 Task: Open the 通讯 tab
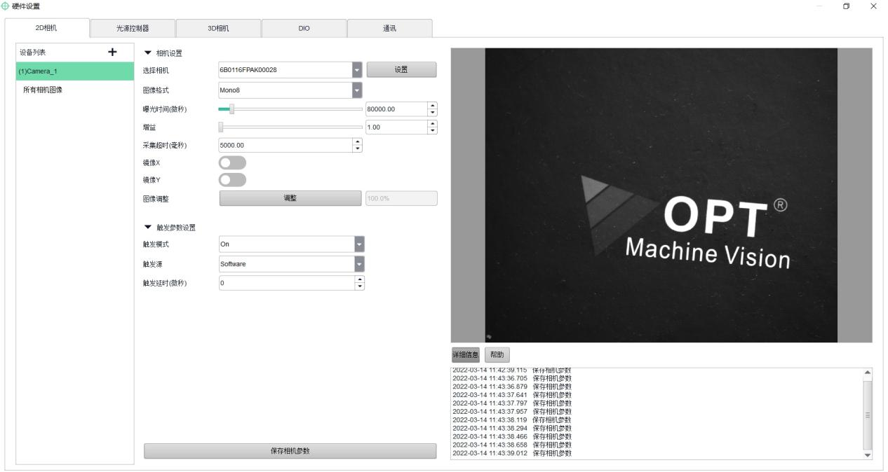389,28
